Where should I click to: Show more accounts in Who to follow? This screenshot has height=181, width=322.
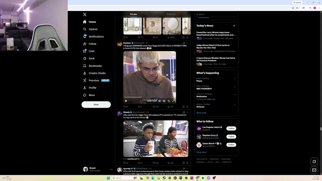(201, 152)
